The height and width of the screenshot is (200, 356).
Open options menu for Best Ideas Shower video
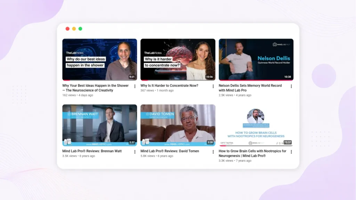click(135, 86)
